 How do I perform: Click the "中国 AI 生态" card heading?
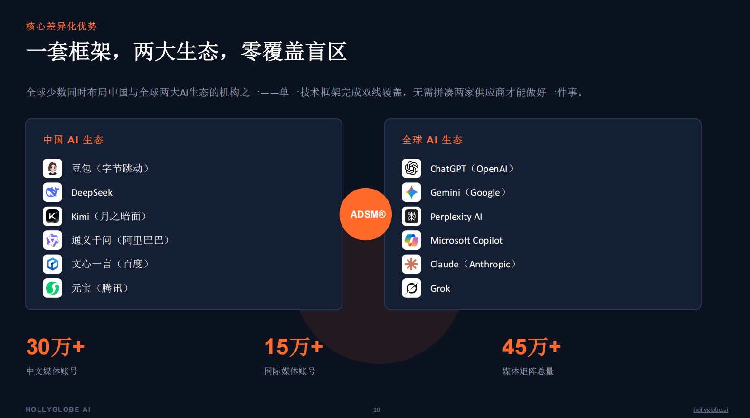tap(73, 140)
